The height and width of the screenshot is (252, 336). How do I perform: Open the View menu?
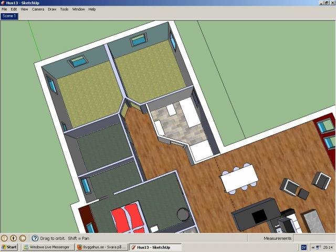point(24,9)
